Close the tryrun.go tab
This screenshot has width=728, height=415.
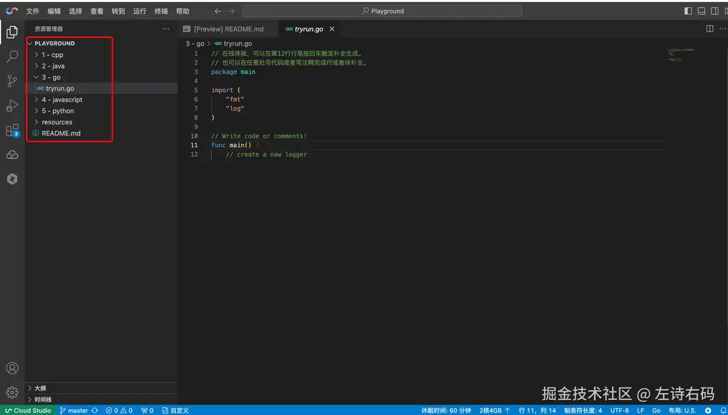pos(332,28)
